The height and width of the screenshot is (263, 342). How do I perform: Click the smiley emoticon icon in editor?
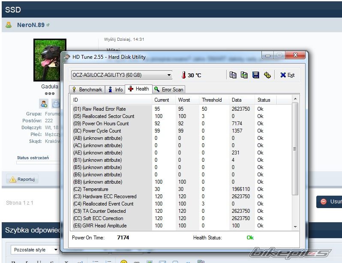(x=123, y=261)
